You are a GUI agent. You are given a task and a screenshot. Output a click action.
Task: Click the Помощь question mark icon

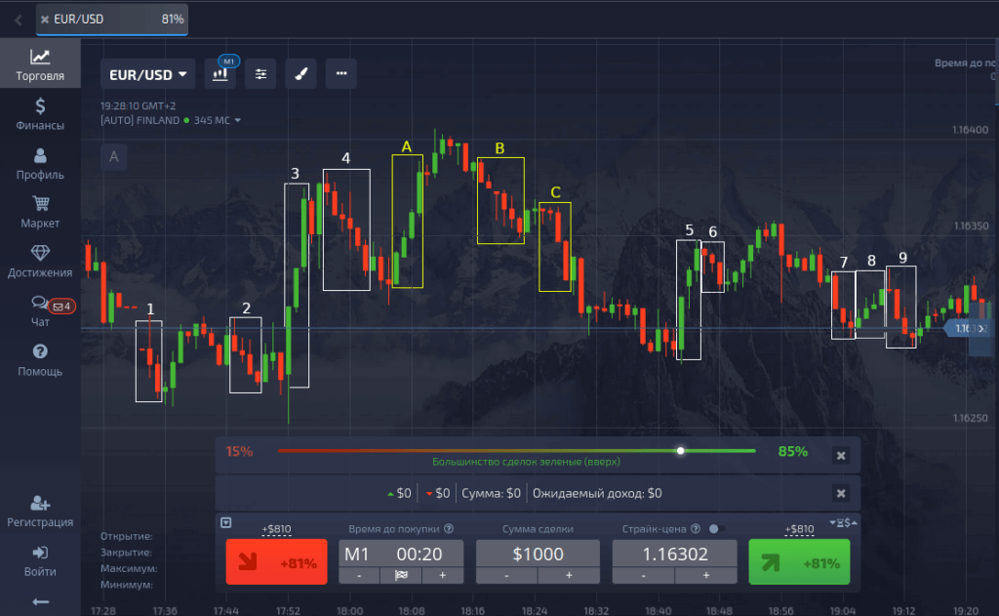(40, 359)
